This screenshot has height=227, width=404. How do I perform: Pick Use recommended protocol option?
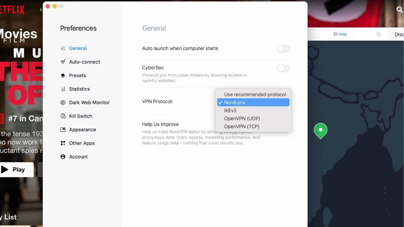255,94
